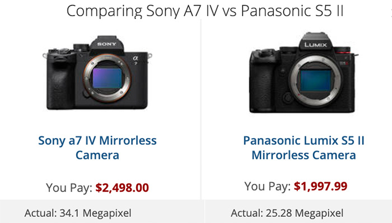
Task: Click the vertical divider between camera columns
Action: (x=200, y=110)
